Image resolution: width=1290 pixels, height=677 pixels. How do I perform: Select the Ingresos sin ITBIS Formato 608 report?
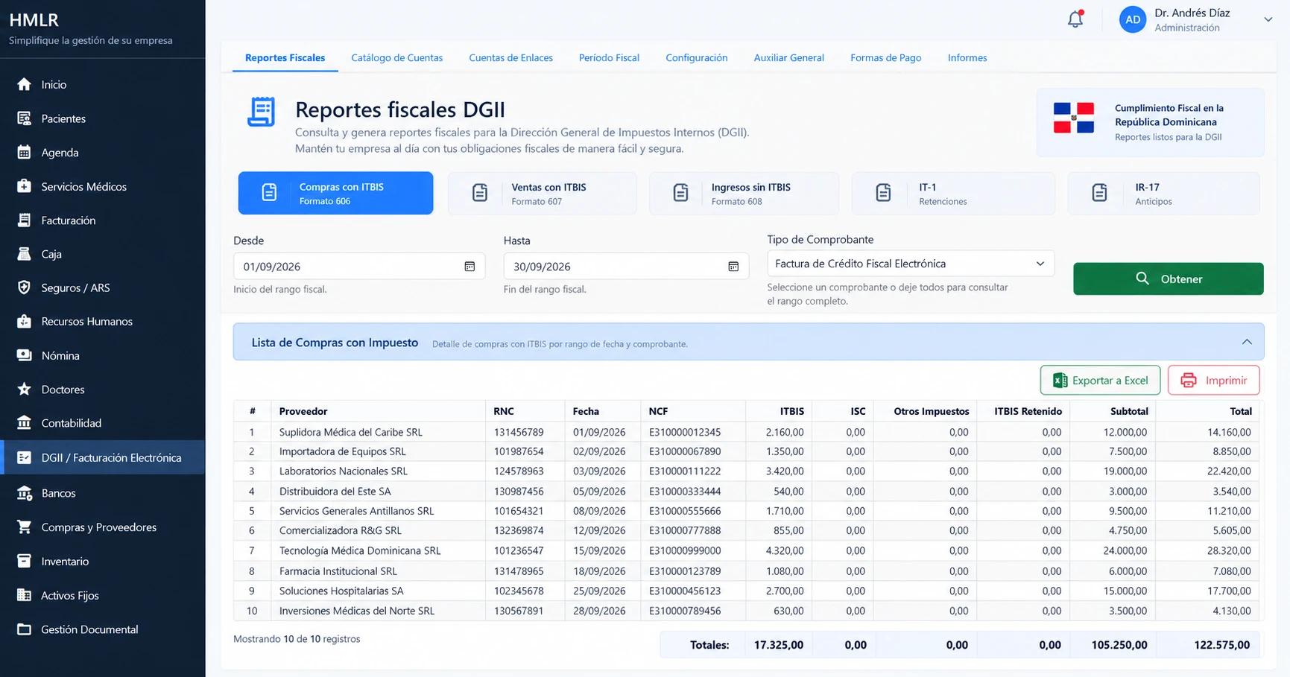click(x=744, y=194)
